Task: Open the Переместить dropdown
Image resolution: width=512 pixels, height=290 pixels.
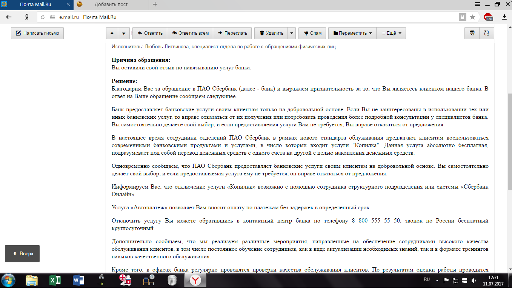Action: [352, 33]
